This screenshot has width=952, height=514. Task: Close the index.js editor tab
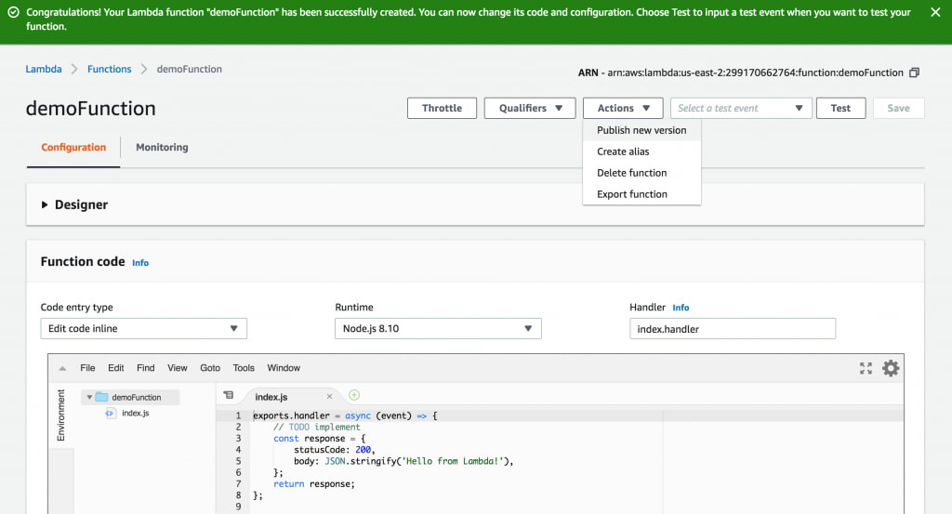coord(329,396)
